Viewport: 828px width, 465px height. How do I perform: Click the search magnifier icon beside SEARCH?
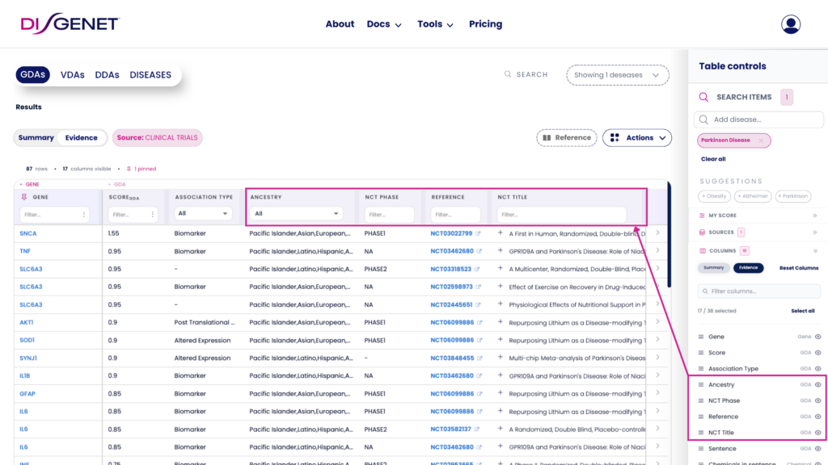point(508,74)
